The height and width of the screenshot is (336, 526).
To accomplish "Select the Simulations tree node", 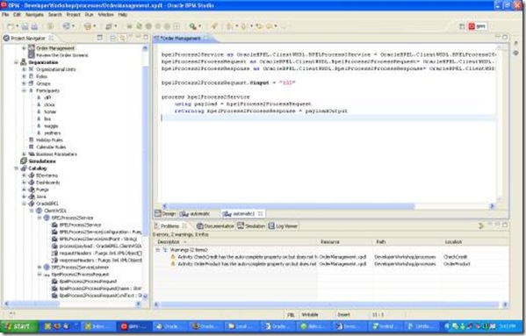I will point(42,161).
